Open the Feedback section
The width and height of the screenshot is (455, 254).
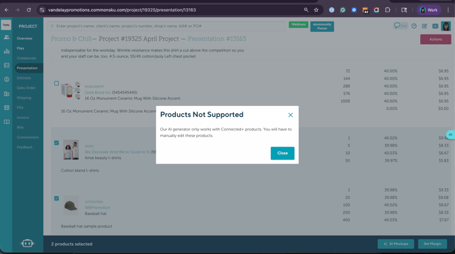24,147
